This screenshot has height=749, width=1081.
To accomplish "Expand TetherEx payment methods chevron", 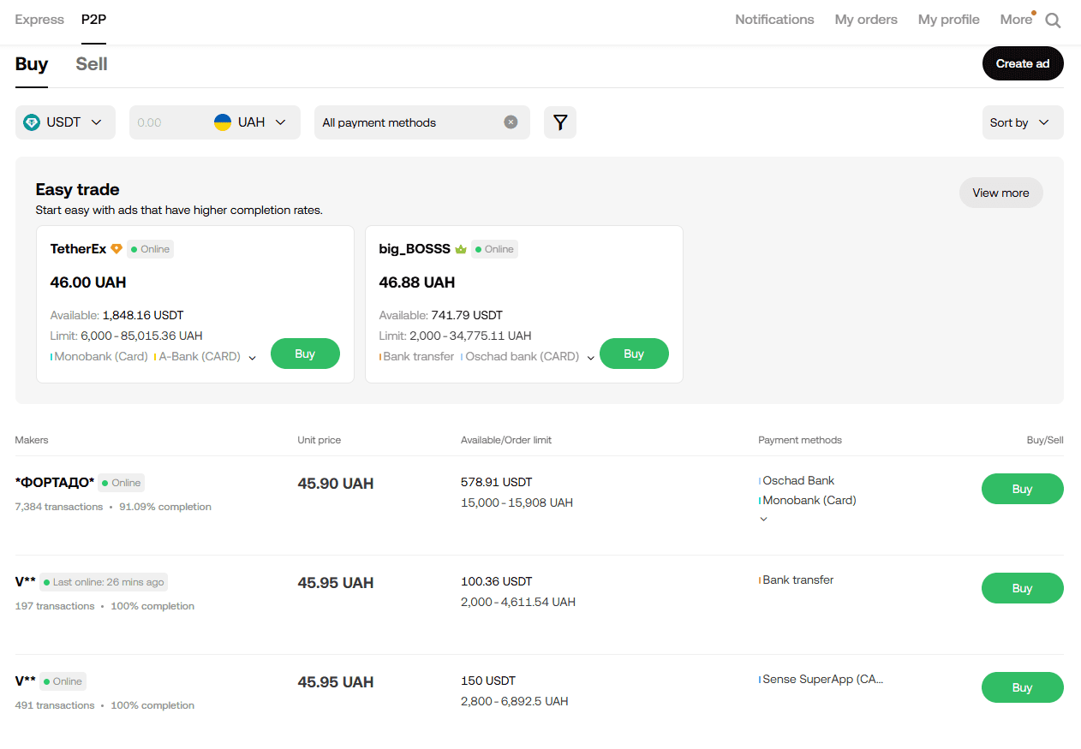I will point(253,358).
